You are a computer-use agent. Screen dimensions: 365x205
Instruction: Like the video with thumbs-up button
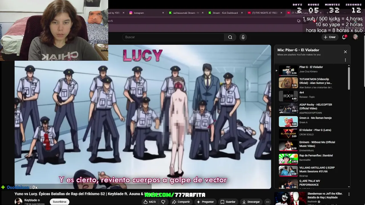point(146,202)
